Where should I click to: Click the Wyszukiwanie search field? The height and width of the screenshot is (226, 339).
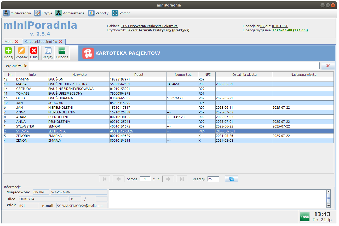point(174,66)
